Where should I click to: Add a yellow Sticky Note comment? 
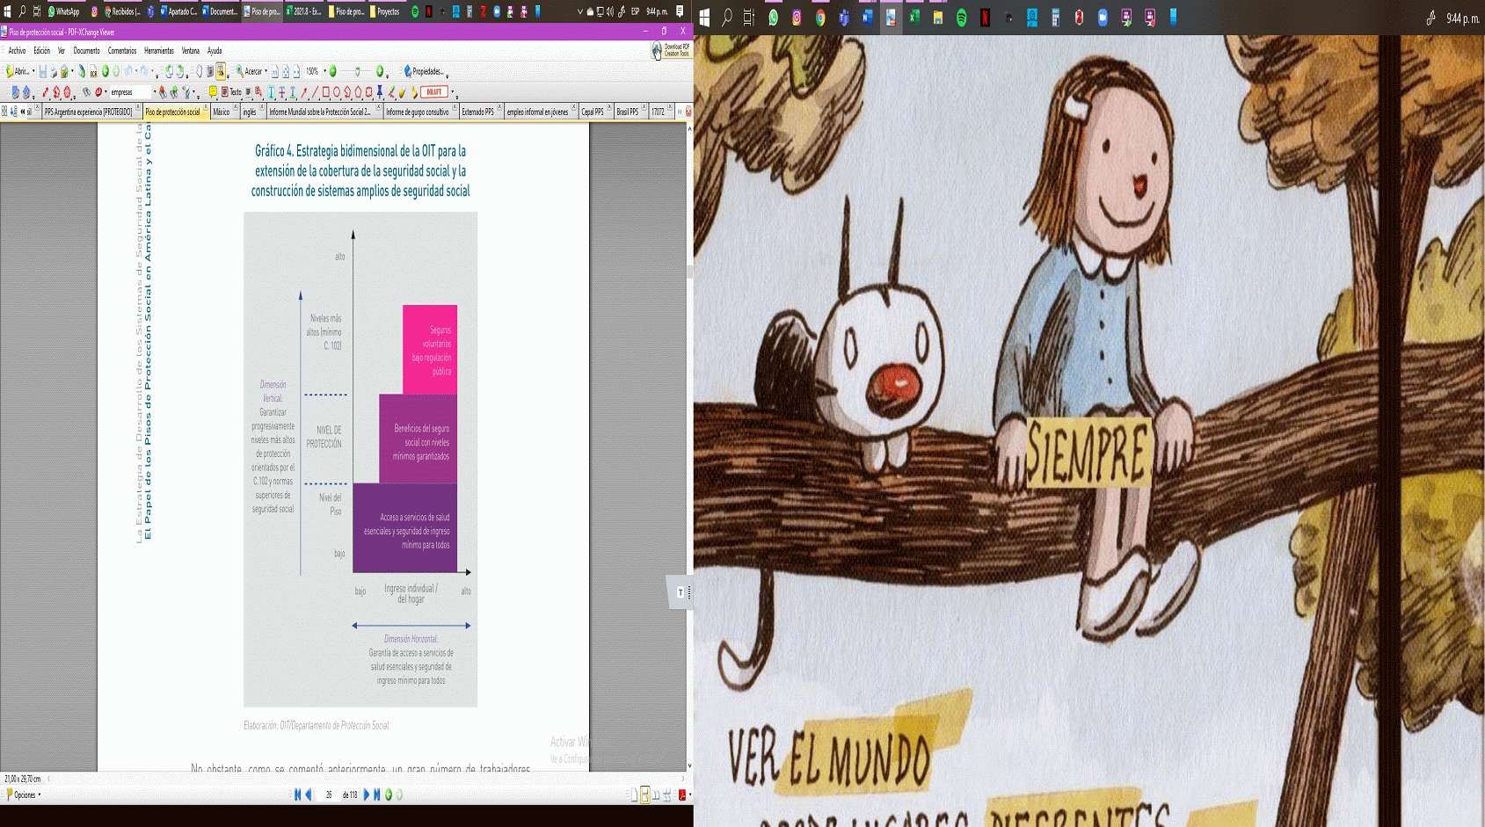coord(213,91)
